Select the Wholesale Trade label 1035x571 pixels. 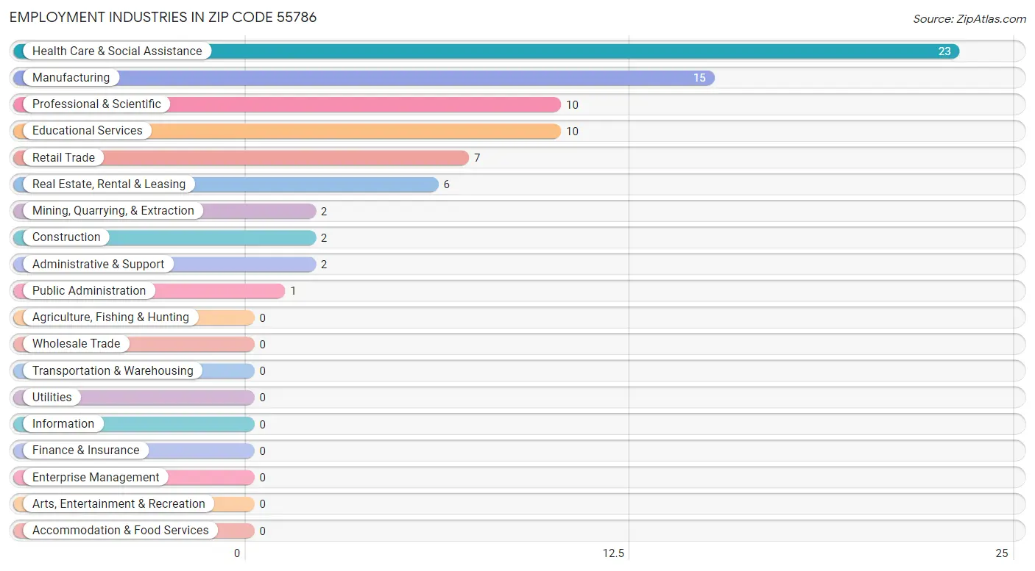coord(76,343)
